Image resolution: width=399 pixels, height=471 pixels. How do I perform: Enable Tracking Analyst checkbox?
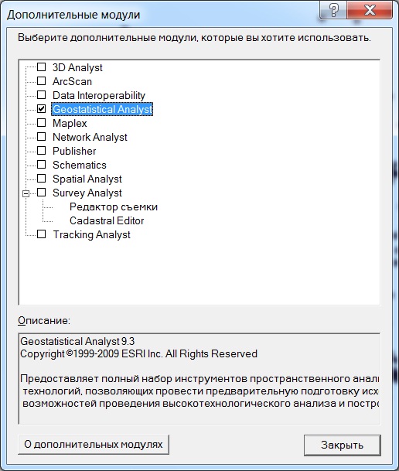pyautogui.click(x=42, y=234)
